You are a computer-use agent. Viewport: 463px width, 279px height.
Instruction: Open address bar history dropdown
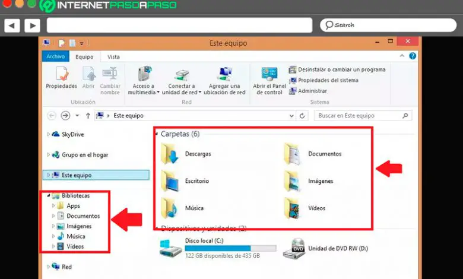click(x=291, y=116)
